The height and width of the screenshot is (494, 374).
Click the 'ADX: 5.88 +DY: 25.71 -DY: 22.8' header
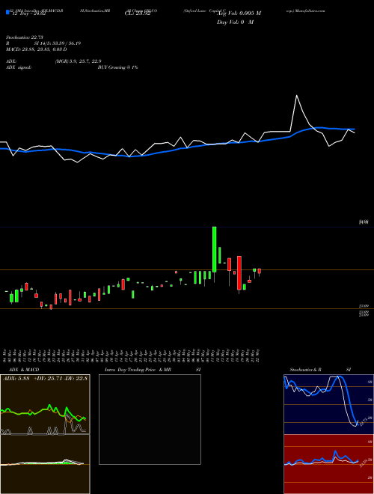[x=45, y=378]
